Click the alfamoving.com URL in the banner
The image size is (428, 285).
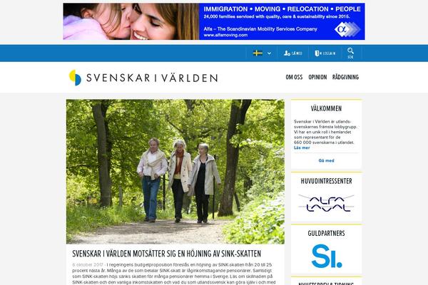pyautogui.click(x=225, y=35)
